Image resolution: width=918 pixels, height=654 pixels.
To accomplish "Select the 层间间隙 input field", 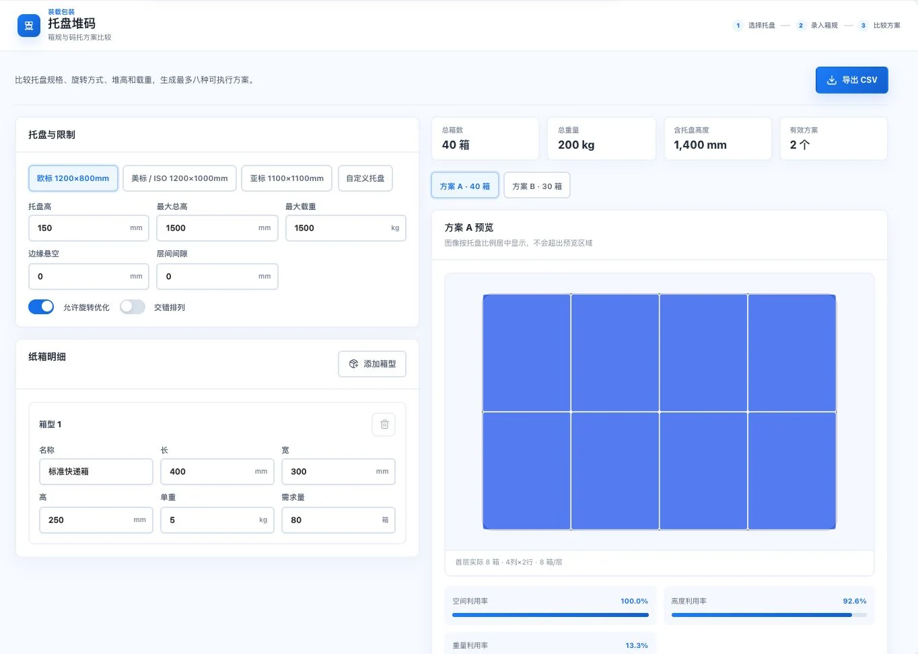I will point(217,277).
